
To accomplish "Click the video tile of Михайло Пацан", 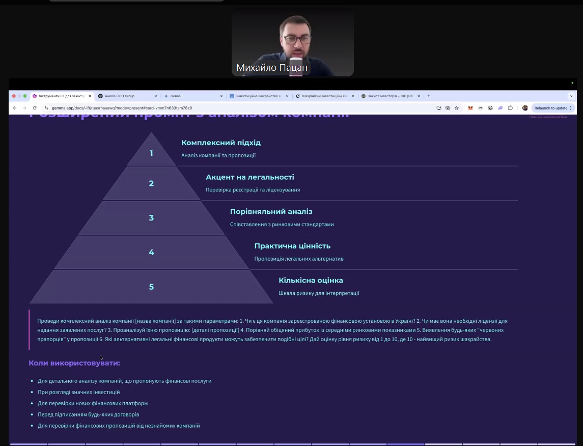I will 293,42.
